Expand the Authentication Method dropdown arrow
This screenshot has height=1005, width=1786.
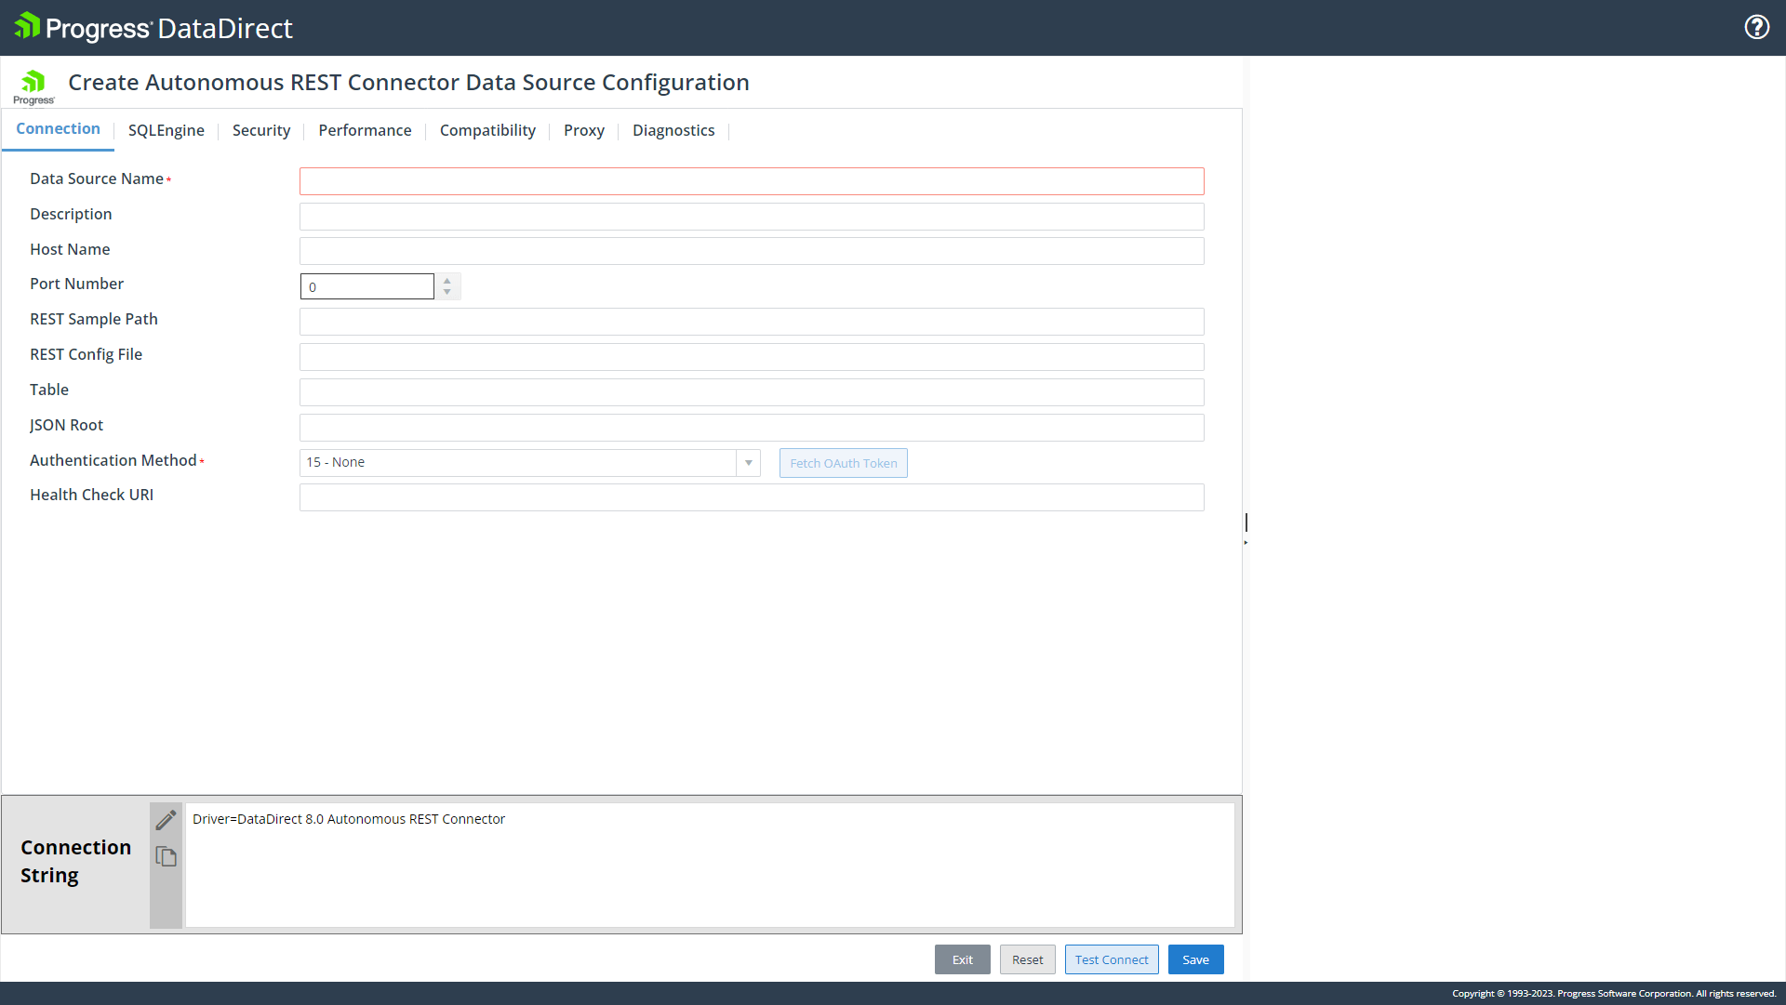(748, 463)
